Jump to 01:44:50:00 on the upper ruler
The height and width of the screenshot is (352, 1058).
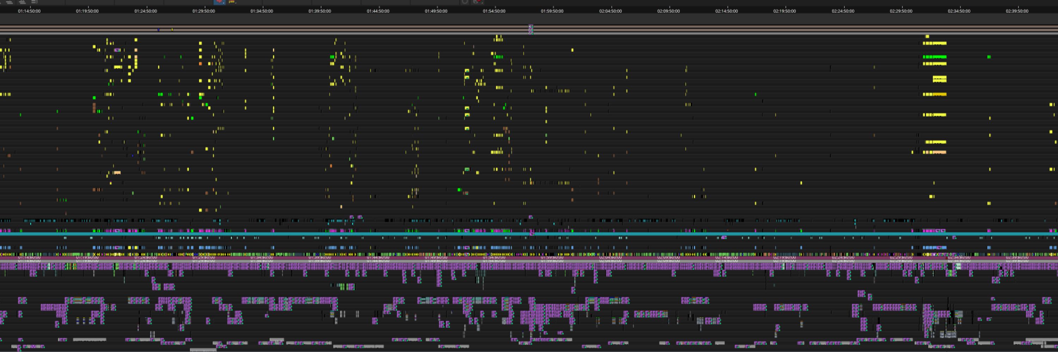[378, 11]
